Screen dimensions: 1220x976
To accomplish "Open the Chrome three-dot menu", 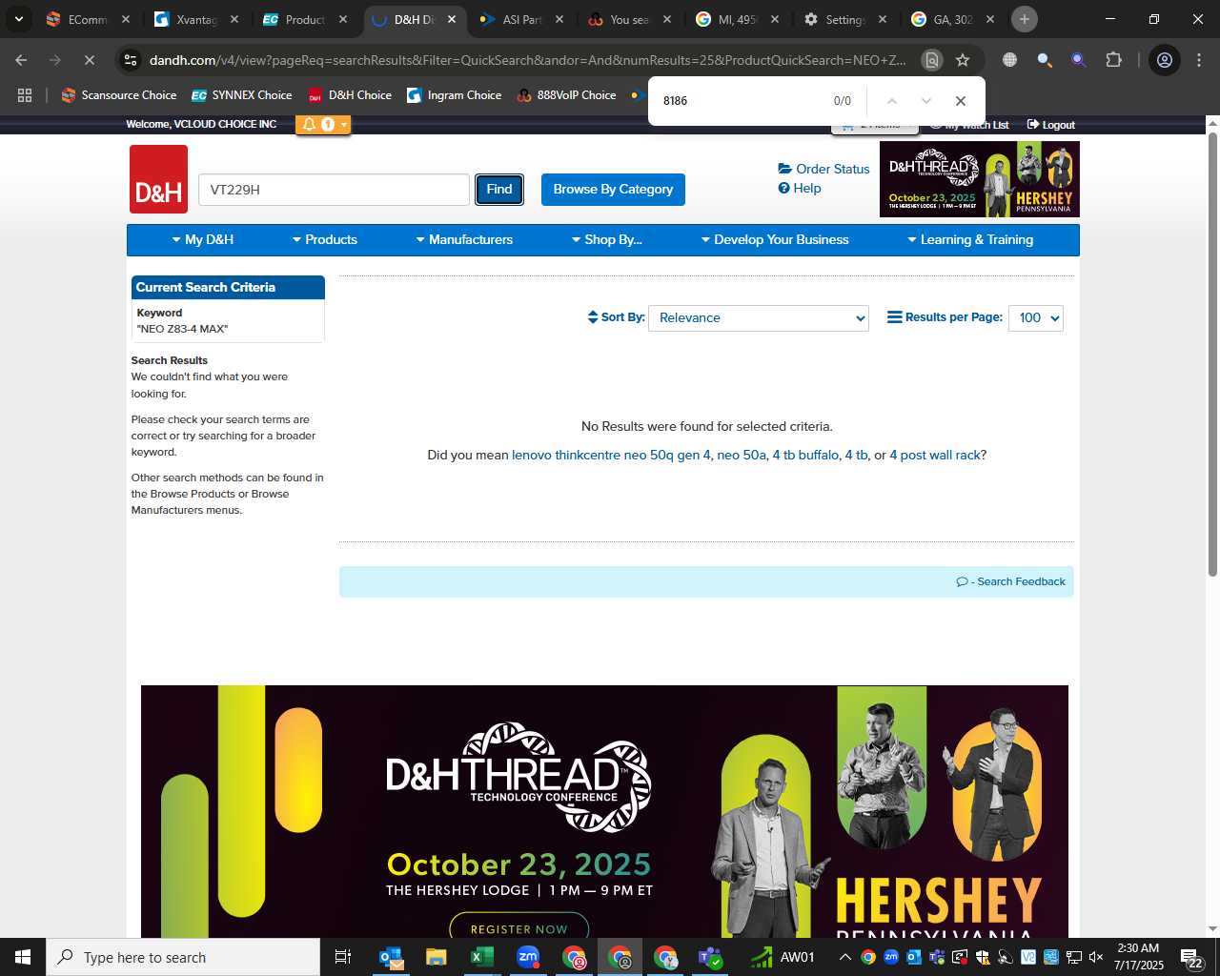I will click(1199, 60).
